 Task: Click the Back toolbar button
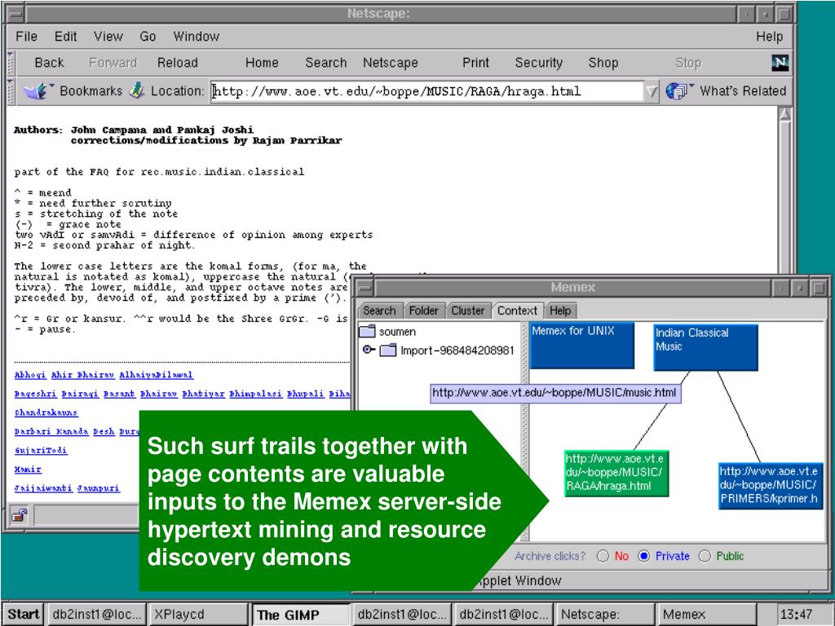[49, 63]
